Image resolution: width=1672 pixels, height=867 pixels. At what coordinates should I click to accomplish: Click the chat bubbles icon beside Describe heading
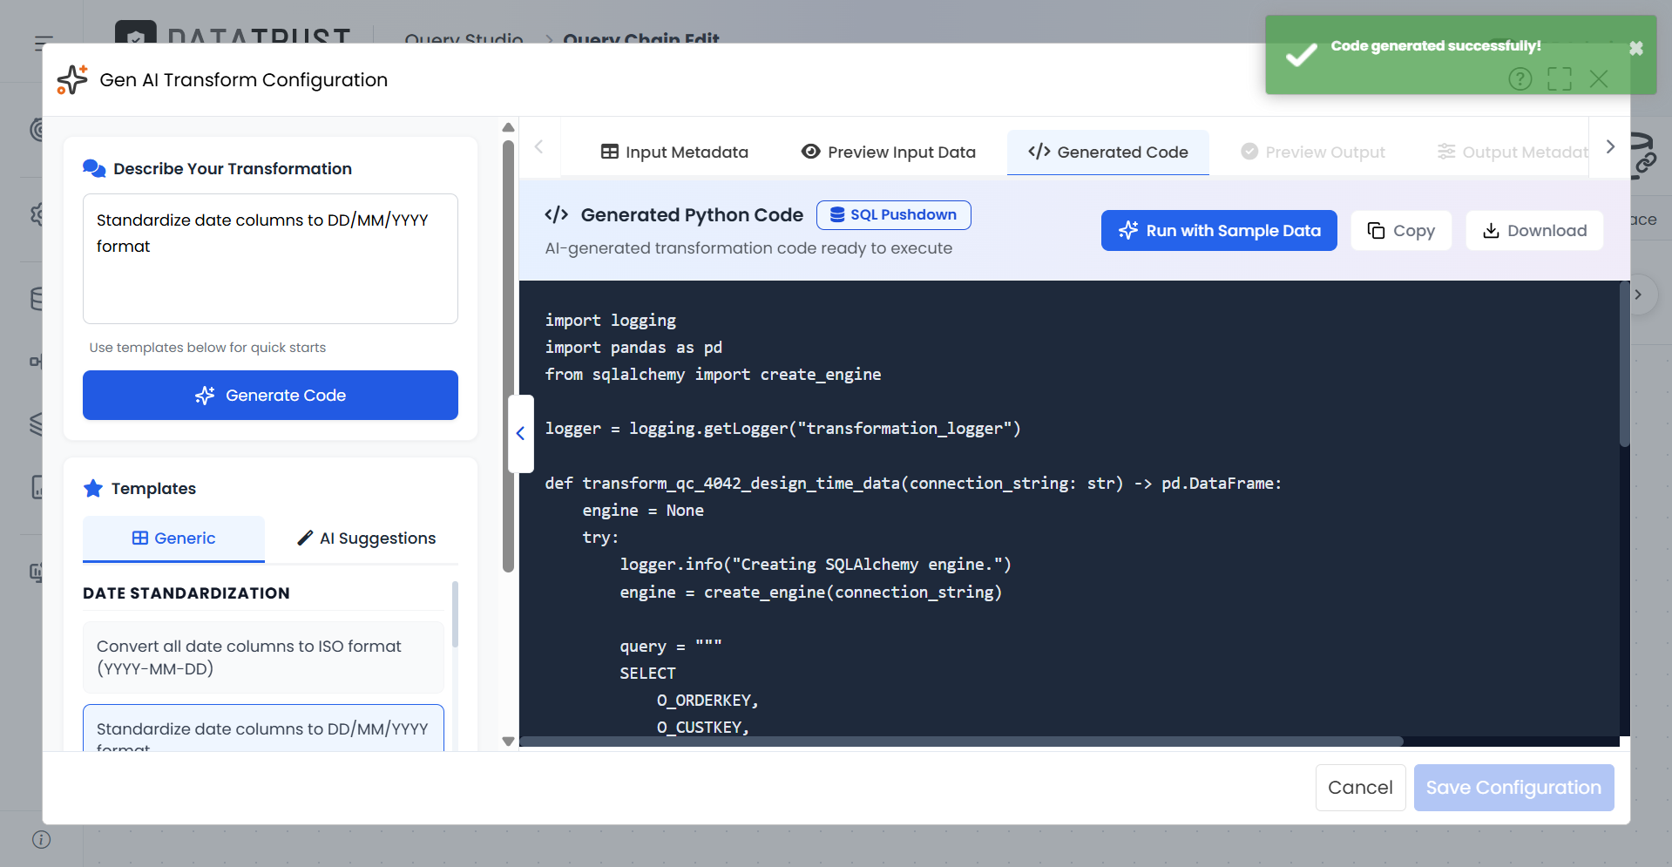(x=94, y=168)
